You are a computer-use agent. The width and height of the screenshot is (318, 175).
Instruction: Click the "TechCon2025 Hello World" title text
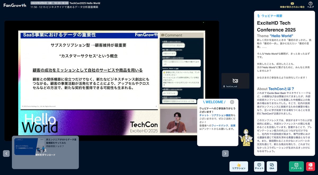(85, 3)
